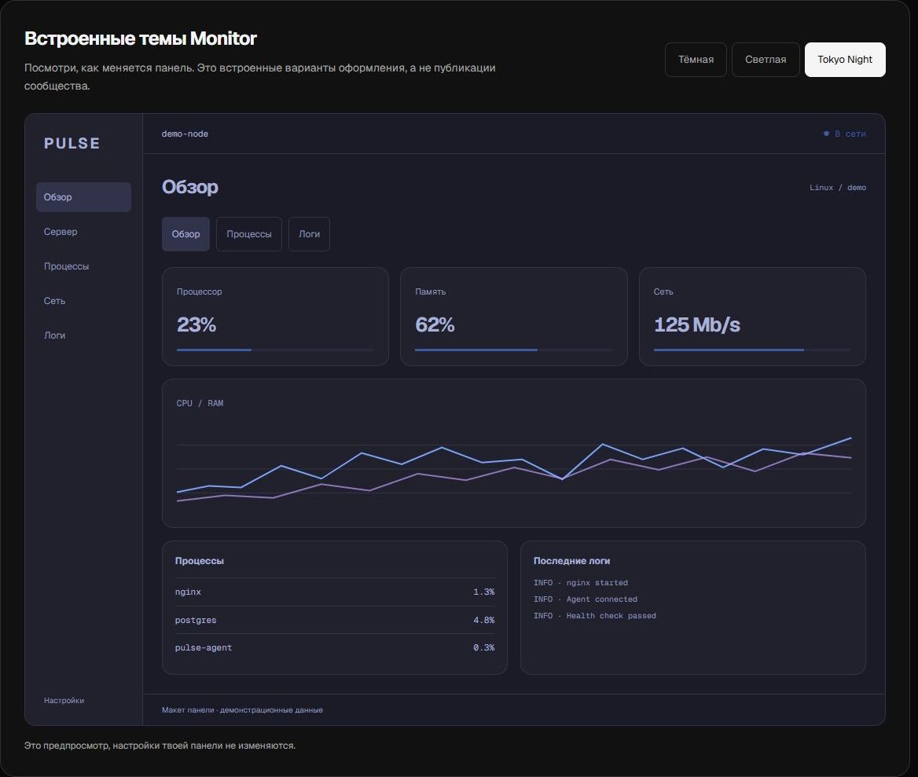The image size is (918, 777).
Task: Click the В сети status label
Action: click(x=850, y=134)
